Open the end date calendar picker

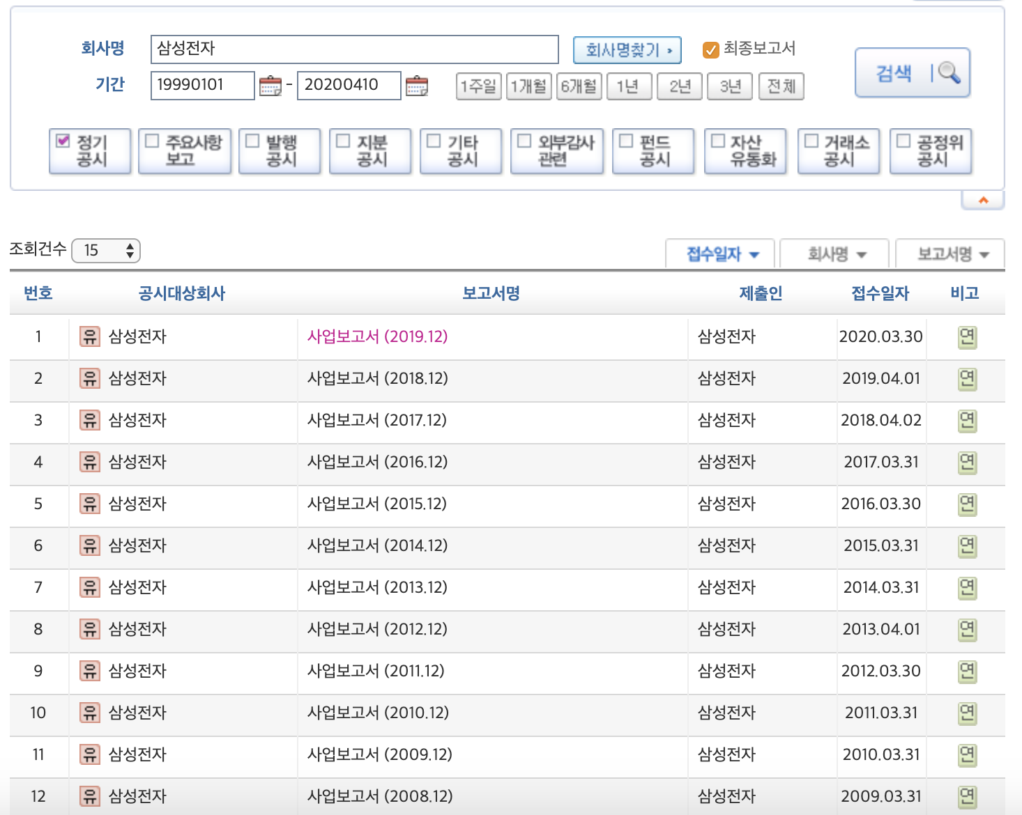(x=416, y=86)
